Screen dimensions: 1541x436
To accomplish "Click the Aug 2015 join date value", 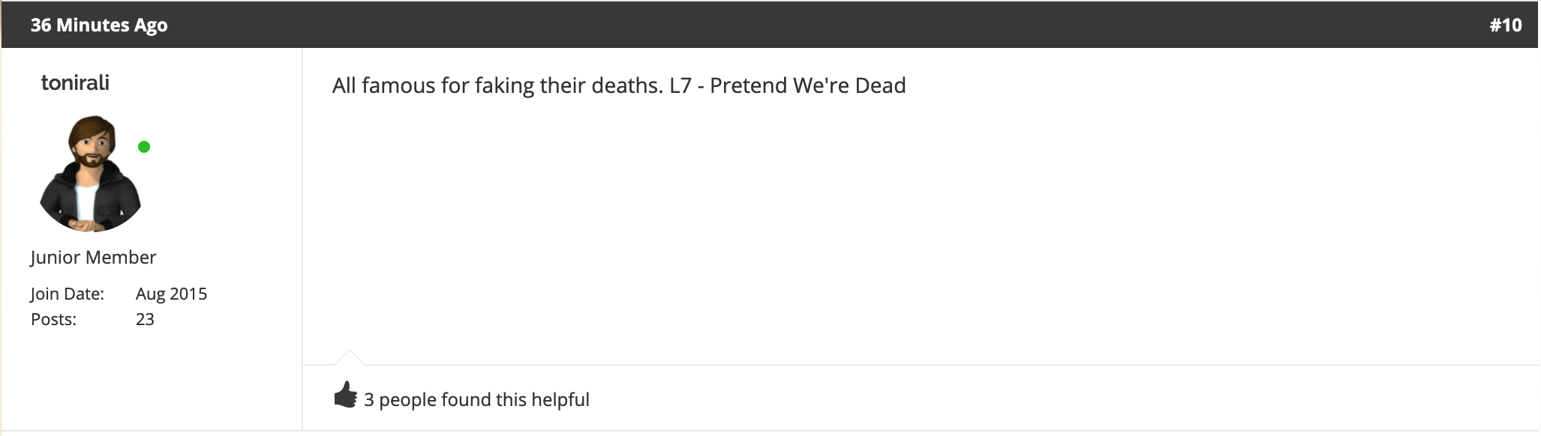I will (x=171, y=294).
